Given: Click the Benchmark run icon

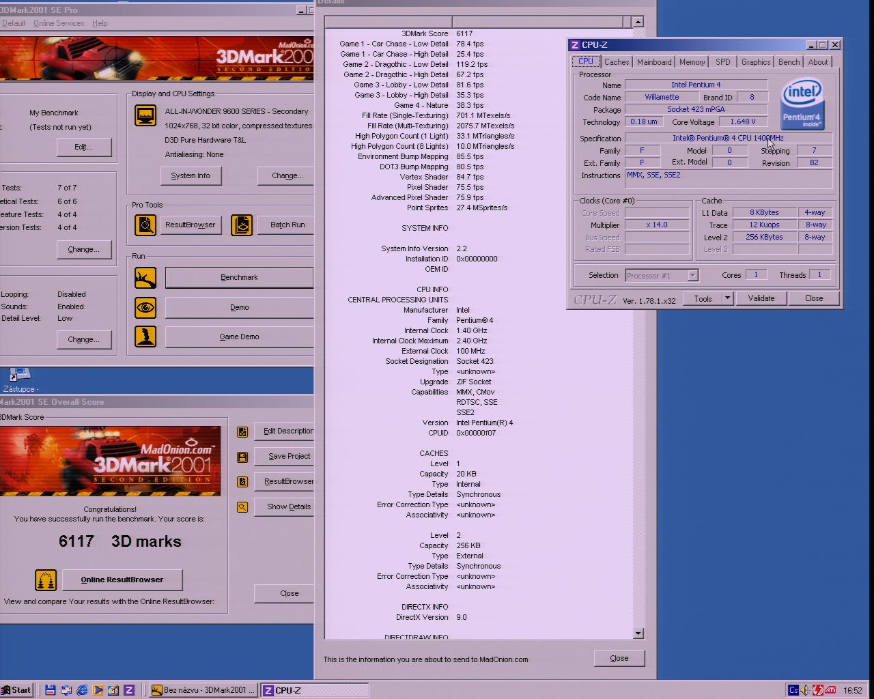Looking at the screenshot, I should point(145,277).
